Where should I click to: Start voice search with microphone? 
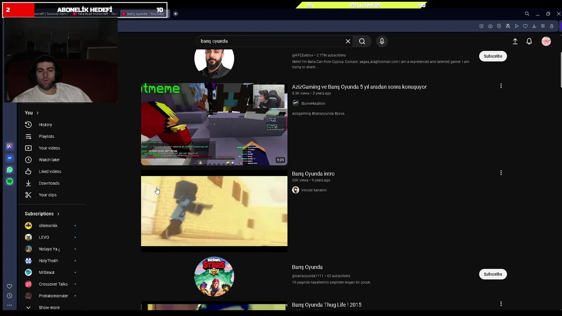pyautogui.click(x=382, y=41)
